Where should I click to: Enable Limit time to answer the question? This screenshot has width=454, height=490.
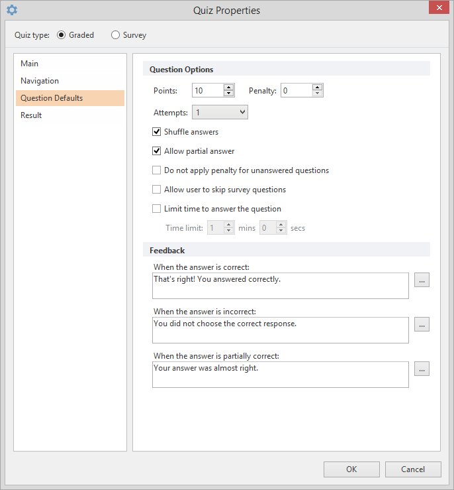157,208
